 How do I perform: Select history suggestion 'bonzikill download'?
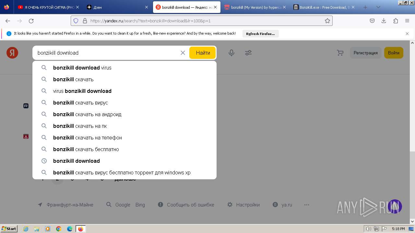[124, 161]
